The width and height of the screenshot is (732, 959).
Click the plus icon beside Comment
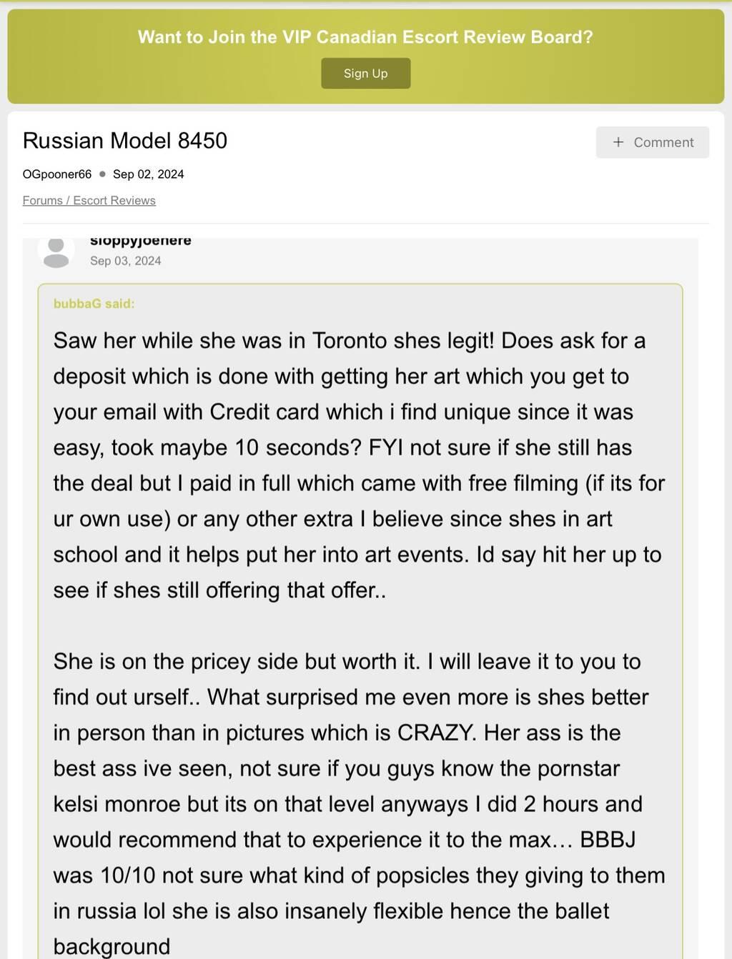(618, 142)
